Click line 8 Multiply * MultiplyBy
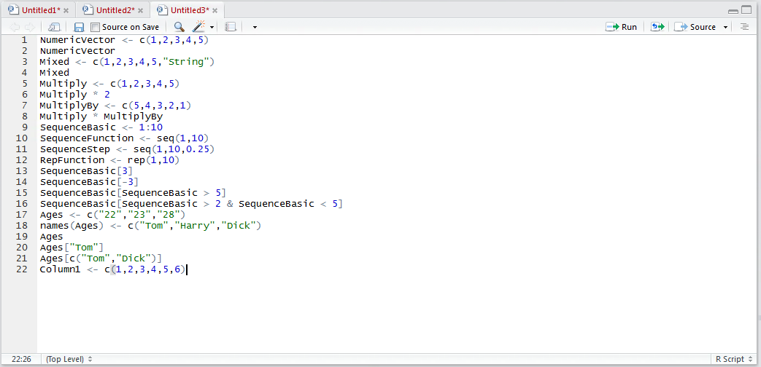The width and height of the screenshot is (761, 367). [x=101, y=117]
